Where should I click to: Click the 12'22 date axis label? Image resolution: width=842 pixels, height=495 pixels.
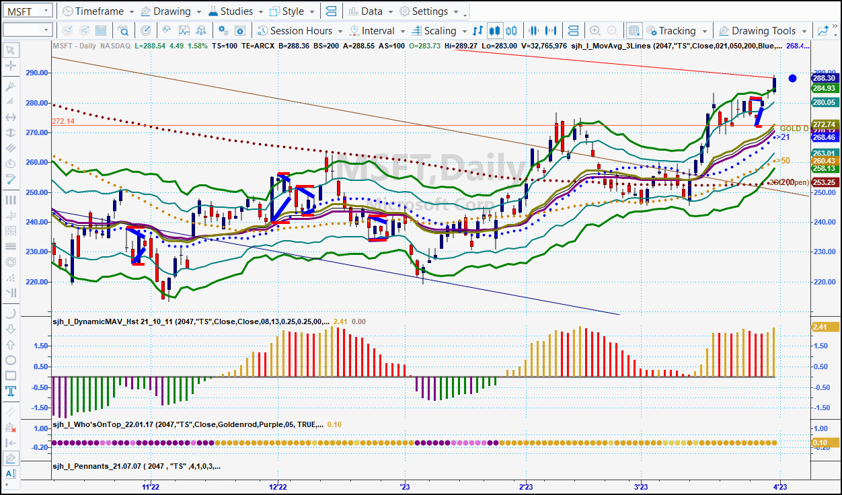pyautogui.click(x=278, y=486)
